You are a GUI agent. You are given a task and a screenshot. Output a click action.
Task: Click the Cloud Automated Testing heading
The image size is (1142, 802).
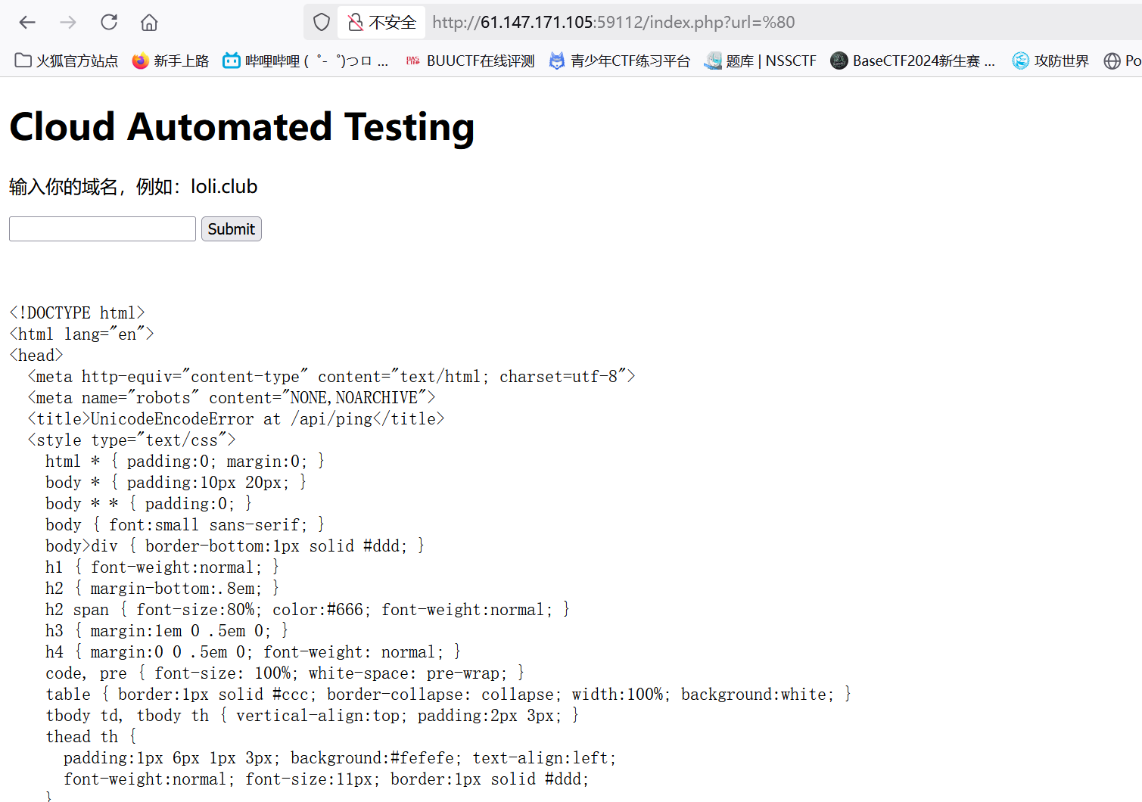tap(242, 126)
